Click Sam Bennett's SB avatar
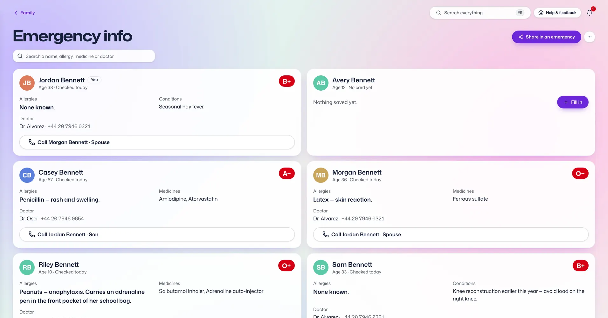The image size is (608, 318). [x=321, y=267]
